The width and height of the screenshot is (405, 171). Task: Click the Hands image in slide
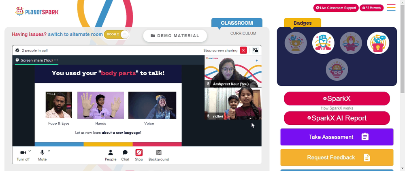click(x=100, y=105)
